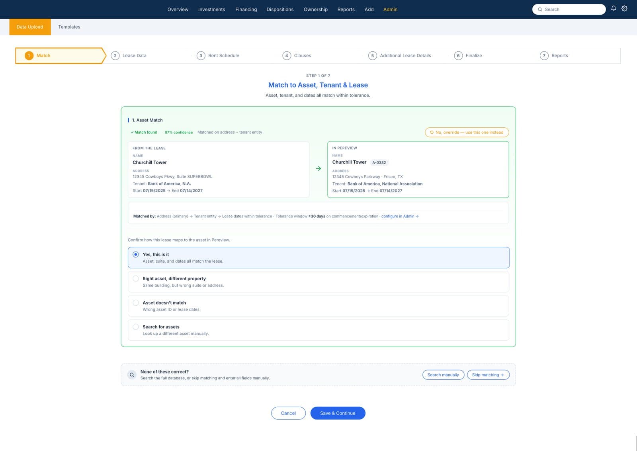Go to the Financing menu
This screenshot has width=637, height=451.
coord(246,10)
